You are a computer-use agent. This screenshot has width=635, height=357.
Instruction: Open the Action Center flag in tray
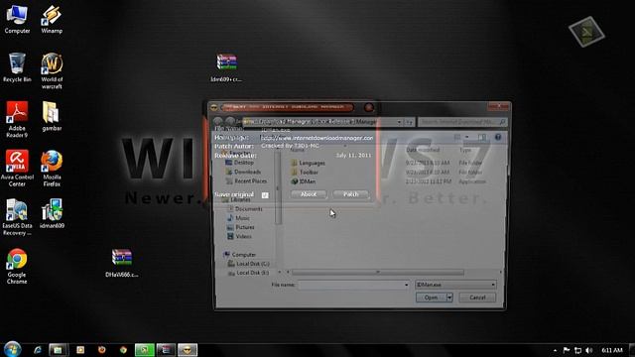pos(567,350)
